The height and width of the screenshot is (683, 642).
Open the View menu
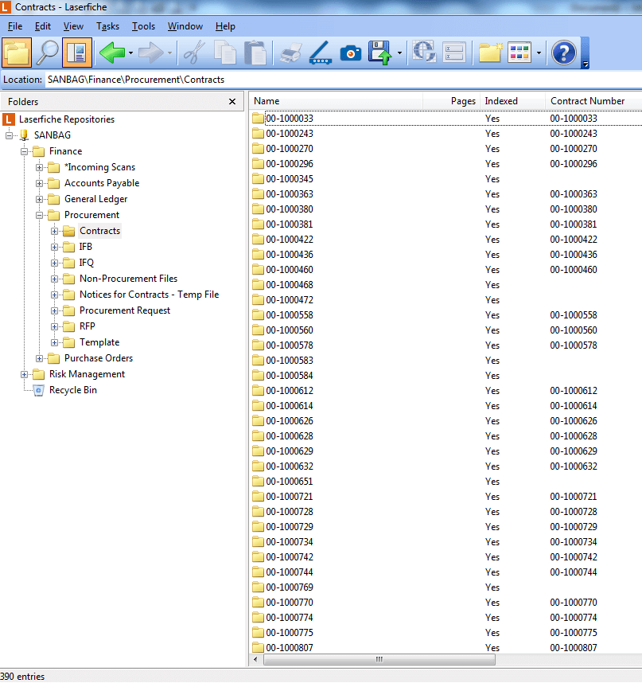tap(73, 26)
